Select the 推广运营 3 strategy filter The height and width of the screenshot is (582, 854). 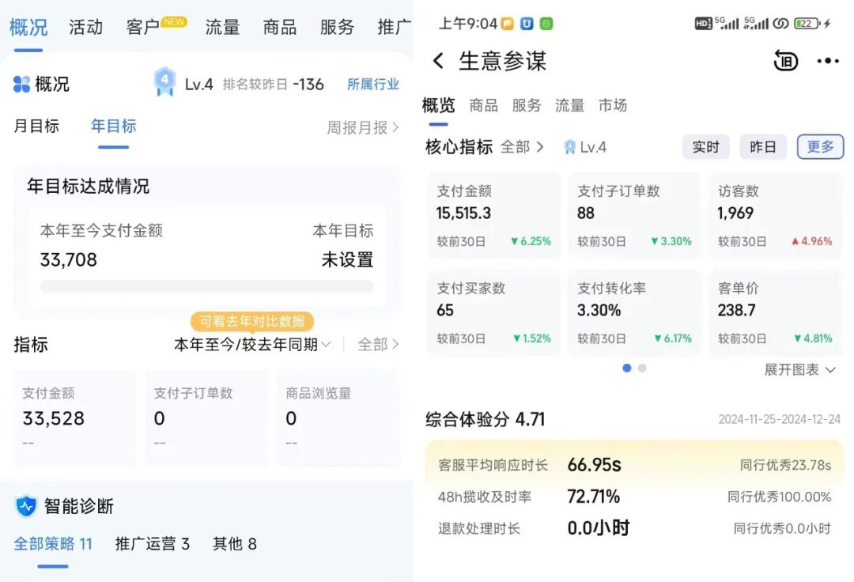(153, 543)
